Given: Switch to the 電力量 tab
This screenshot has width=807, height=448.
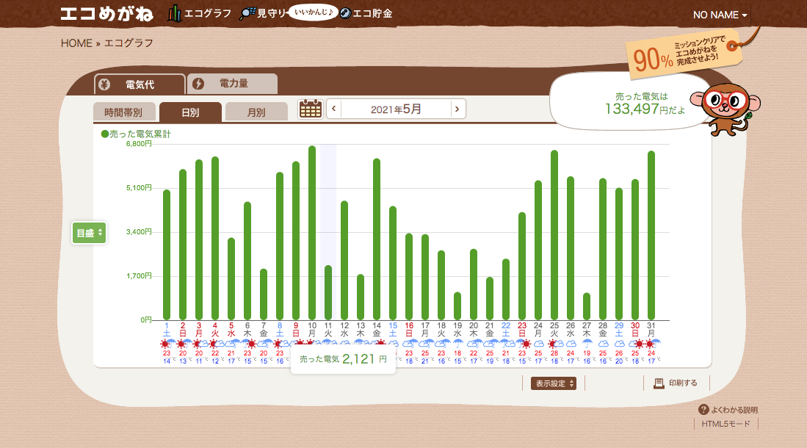Looking at the screenshot, I should pyautogui.click(x=233, y=84).
